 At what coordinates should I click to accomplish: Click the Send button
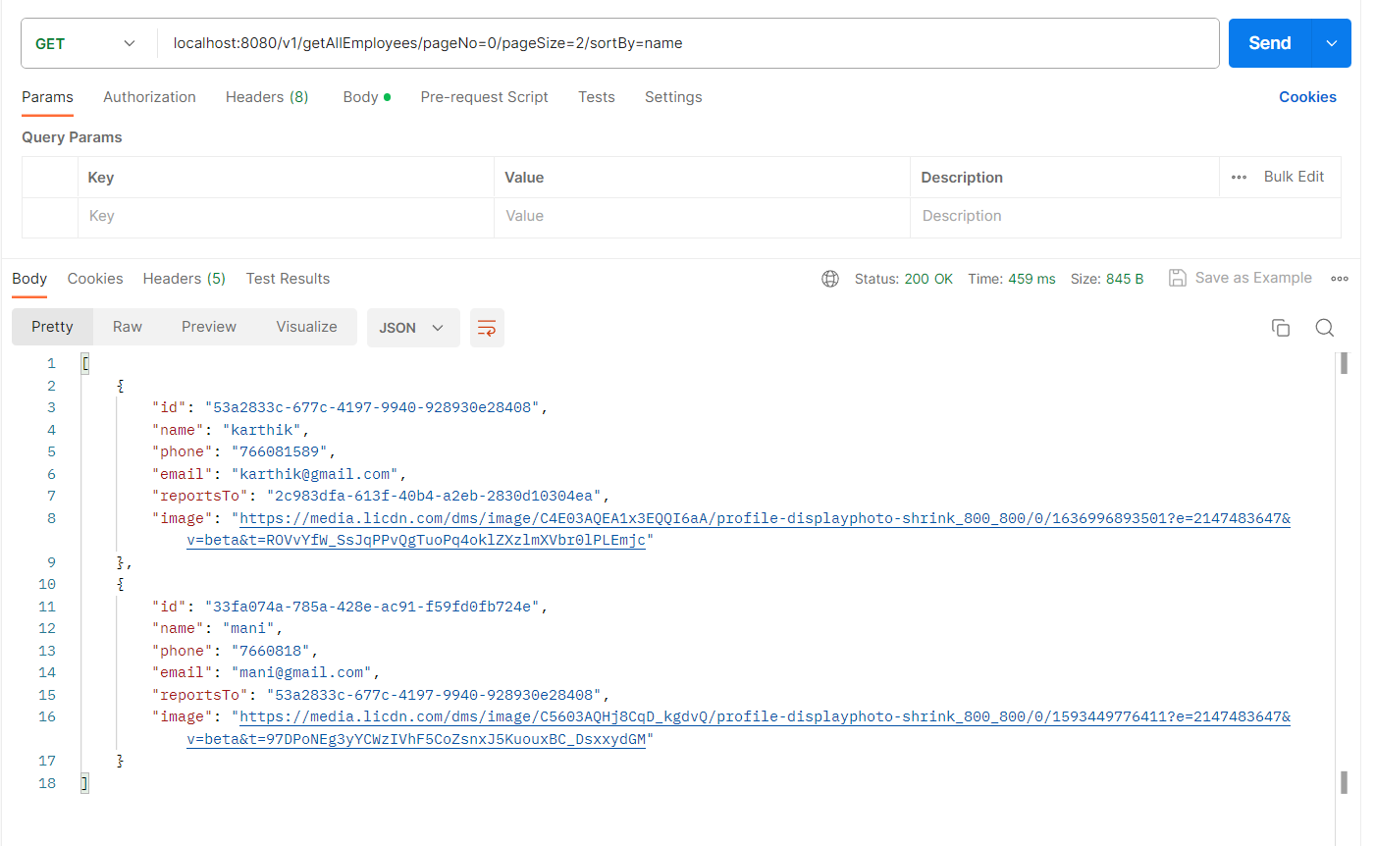tap(1268, 43)
